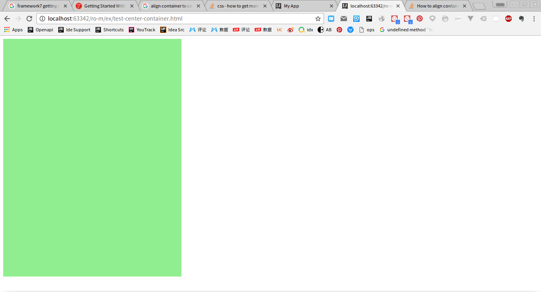Select the css - how to get main tab
The image size is (541, 292).
click(x=238, y=6)
